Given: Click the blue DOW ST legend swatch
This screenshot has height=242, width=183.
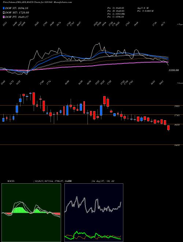Looking at the screenshot, I should (x=4, y=8).
